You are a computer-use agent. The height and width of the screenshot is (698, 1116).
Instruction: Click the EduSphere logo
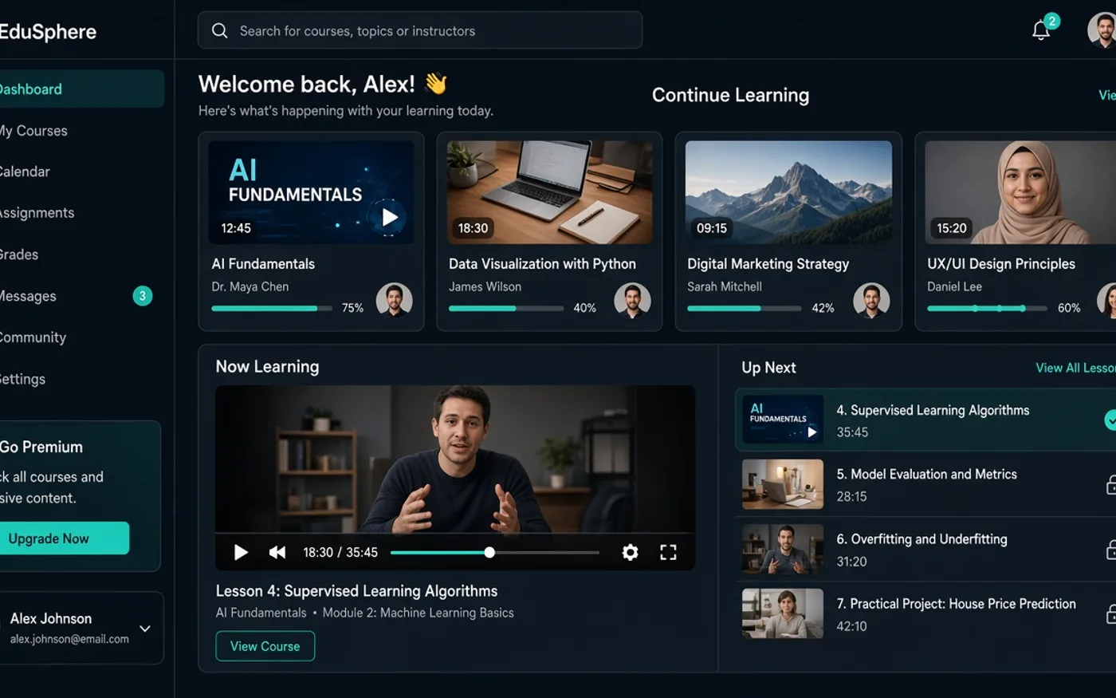[48, 32]
